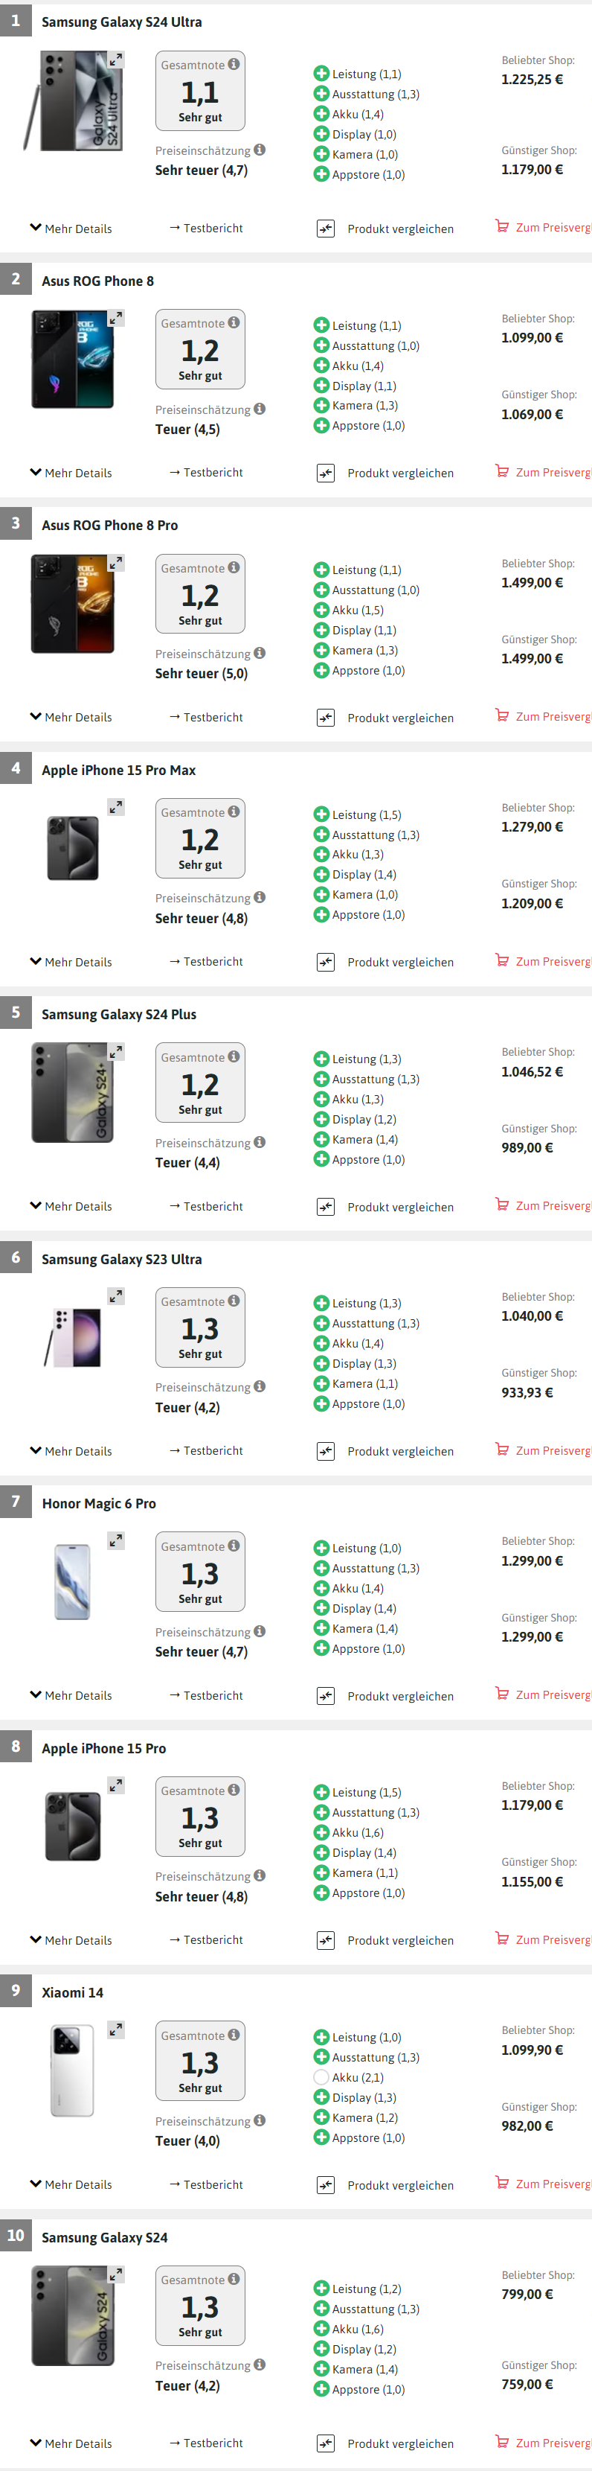Click Gesamtnote info icon for Xiaomi 14
The height and width of the screenshot is (2471, 592).
click(x=234, y=2035)
